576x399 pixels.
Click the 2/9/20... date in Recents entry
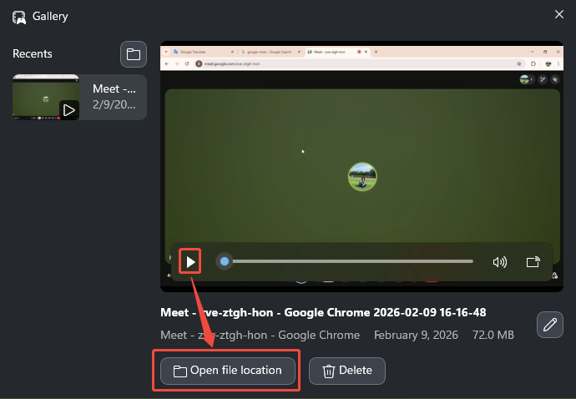pyautogui.click(x=114, y=104)
